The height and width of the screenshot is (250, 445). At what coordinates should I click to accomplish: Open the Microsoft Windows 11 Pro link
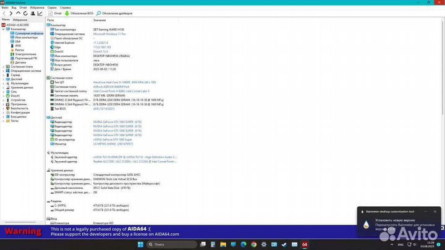109,34
